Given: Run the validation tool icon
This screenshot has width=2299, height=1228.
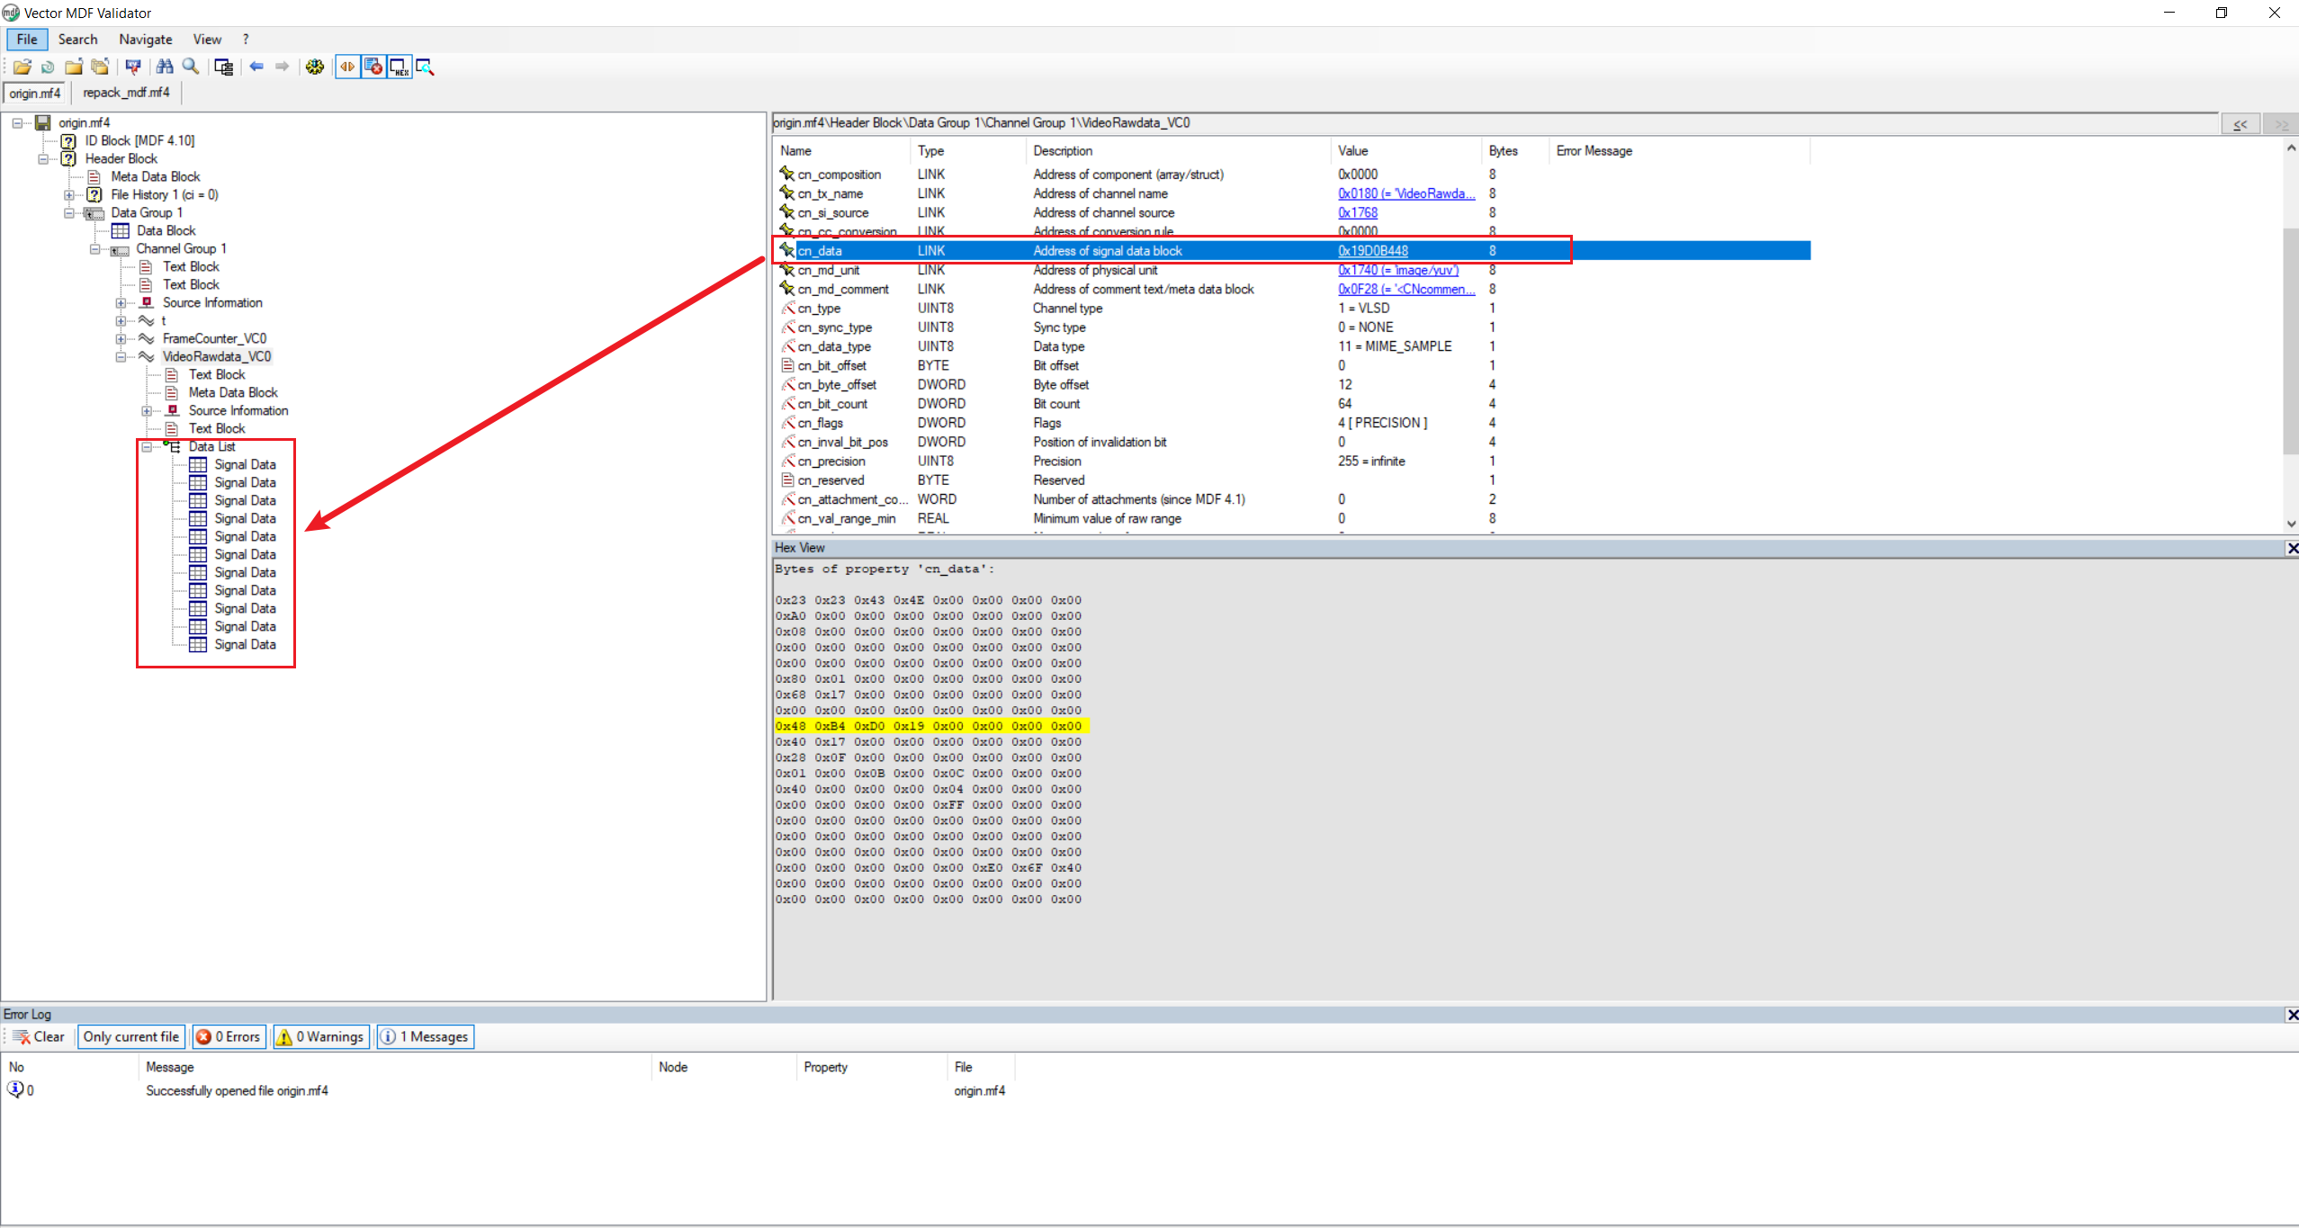Looking at the screenshot, I should coord(133,67).
